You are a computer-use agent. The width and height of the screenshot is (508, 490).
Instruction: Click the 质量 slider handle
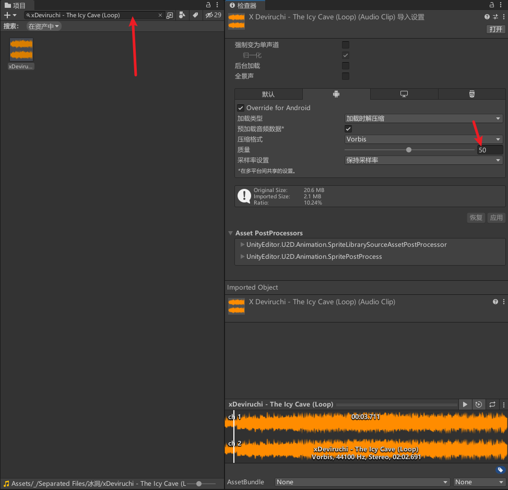(408, 150)
